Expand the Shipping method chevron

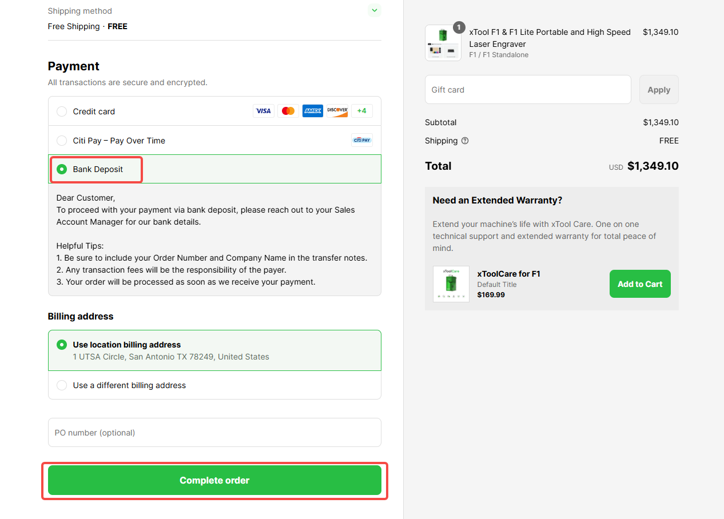pos(374,10)
